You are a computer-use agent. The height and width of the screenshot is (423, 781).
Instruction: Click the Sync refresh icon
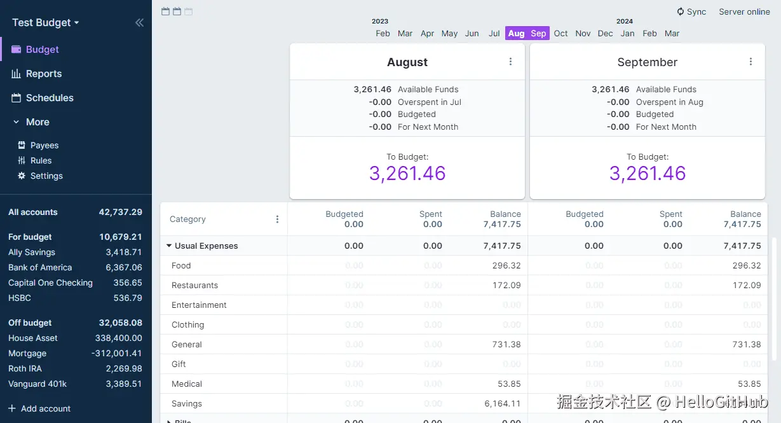pos(680,11)
